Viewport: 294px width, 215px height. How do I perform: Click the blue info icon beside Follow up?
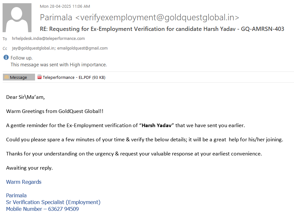coord(6,58)
